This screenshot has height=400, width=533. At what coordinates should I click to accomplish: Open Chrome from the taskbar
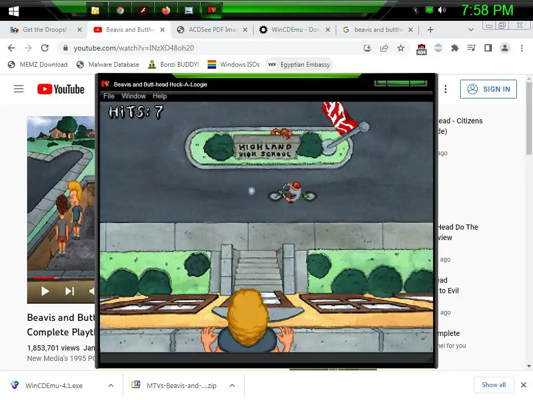pyautogui.click(x=120, y=10)
